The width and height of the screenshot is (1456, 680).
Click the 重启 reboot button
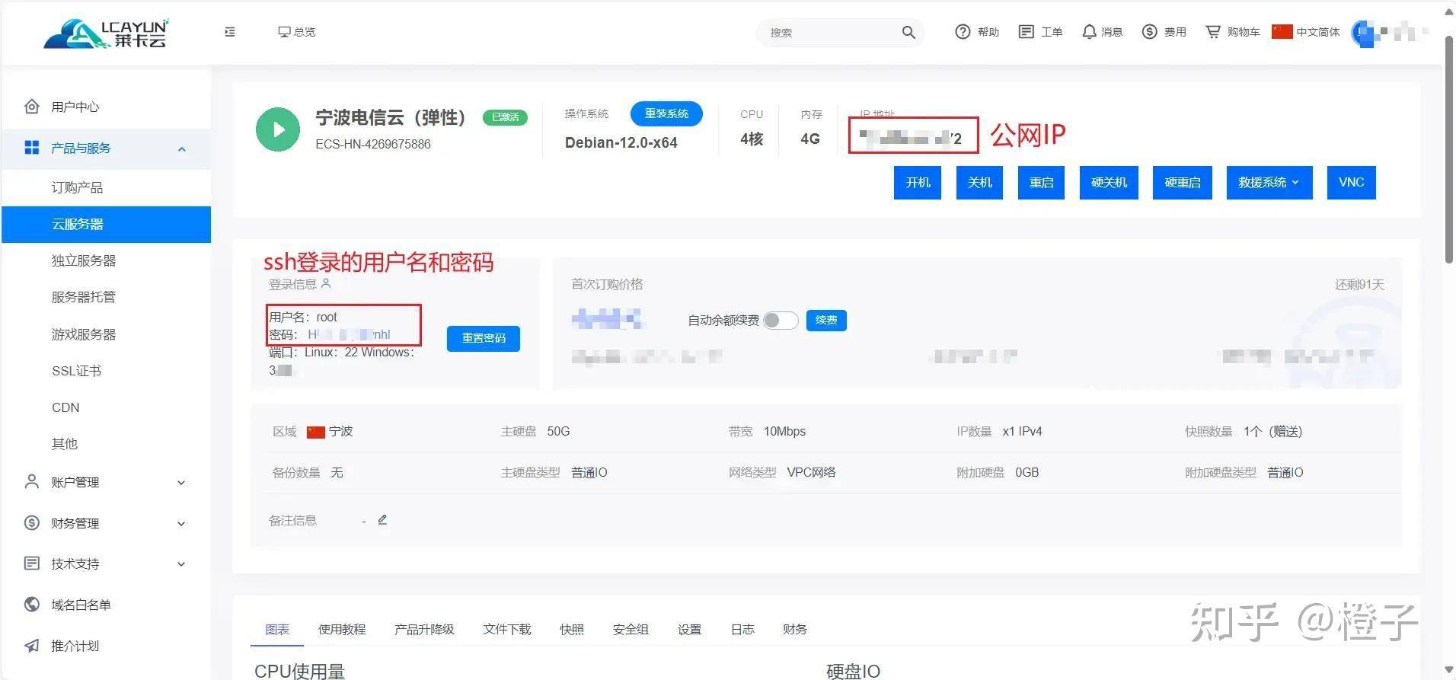1041,183
